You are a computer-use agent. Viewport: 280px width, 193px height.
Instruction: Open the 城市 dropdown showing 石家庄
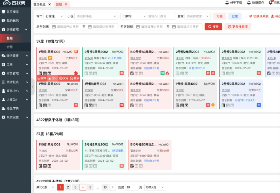54,16
